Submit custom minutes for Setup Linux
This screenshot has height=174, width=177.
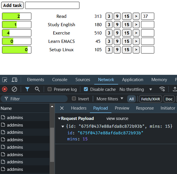pyautogui.click(x=136, y=50)
